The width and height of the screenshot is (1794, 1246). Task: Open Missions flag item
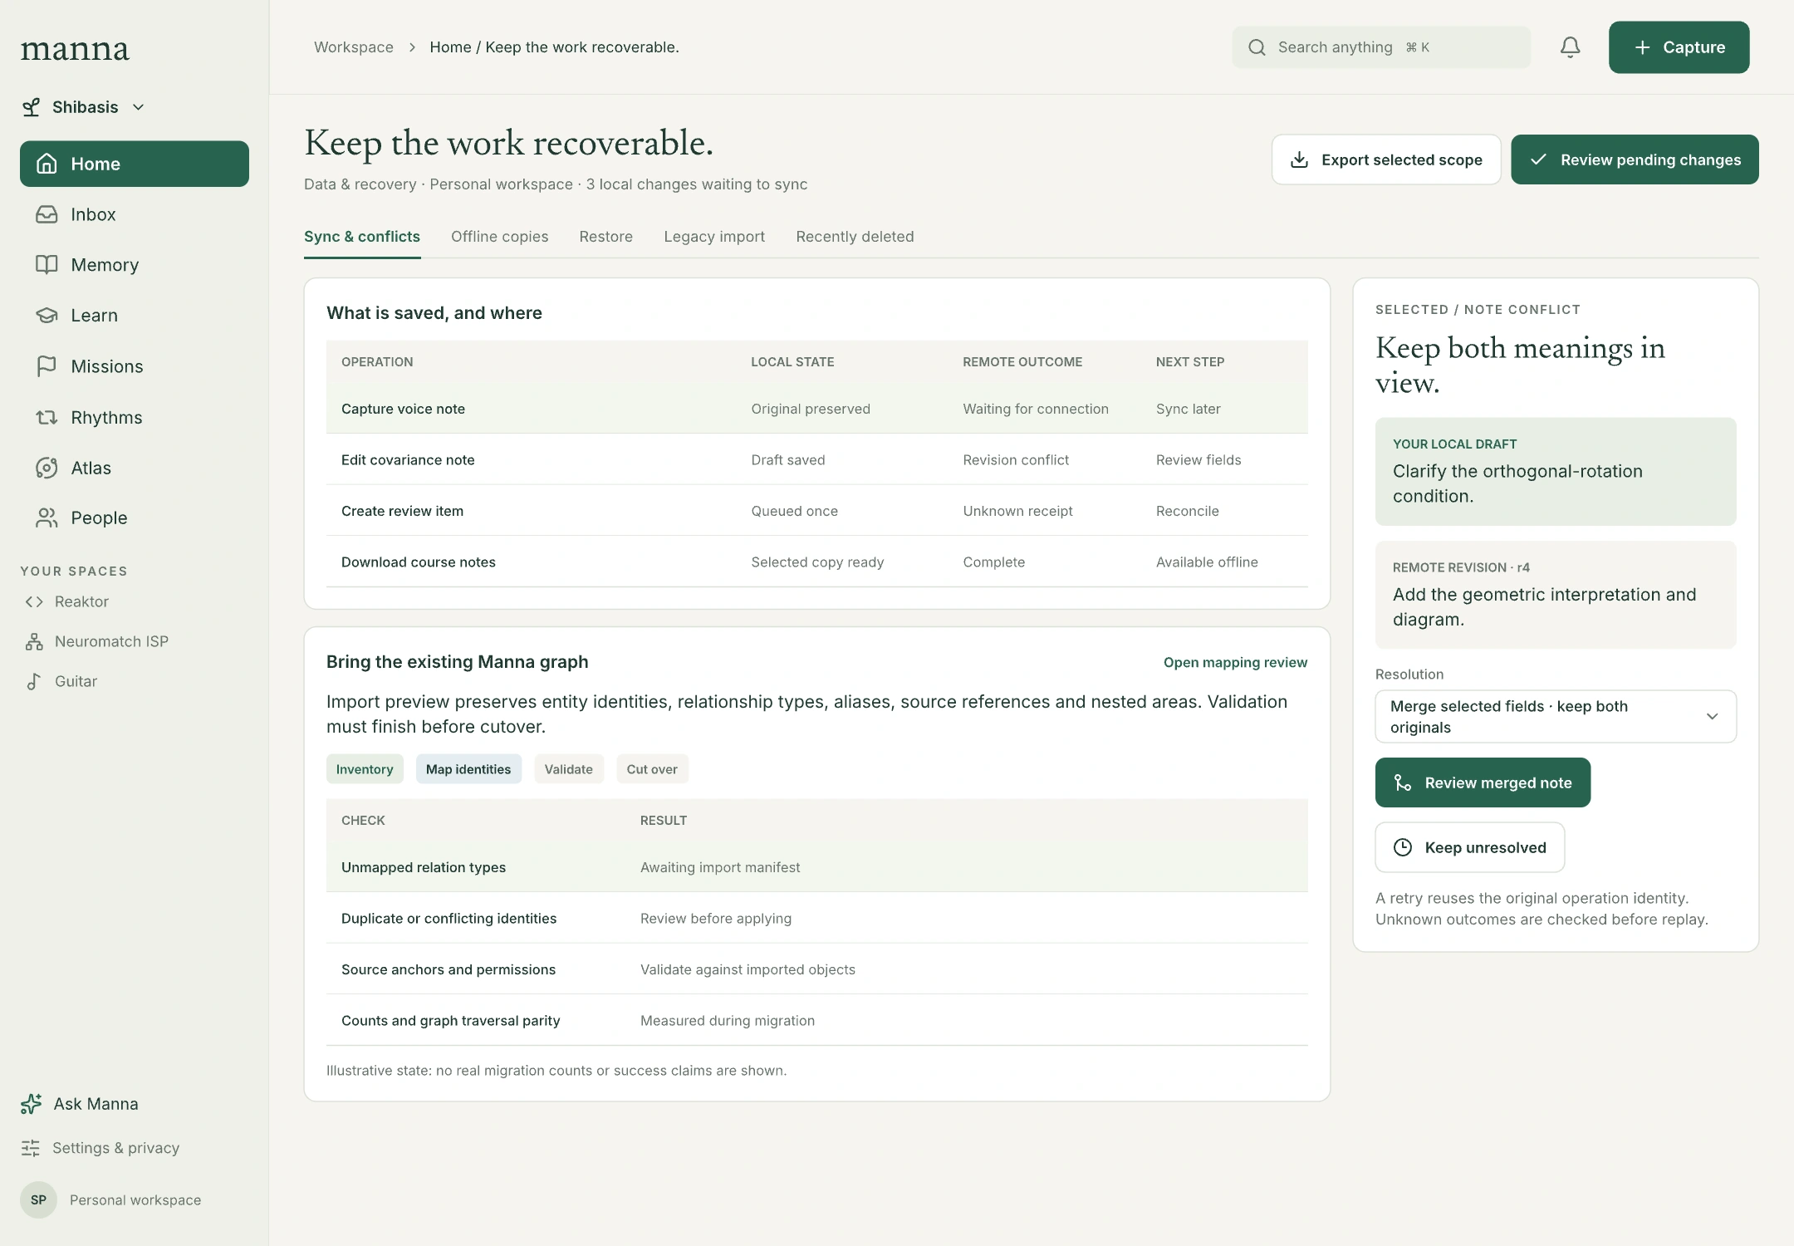134,366
